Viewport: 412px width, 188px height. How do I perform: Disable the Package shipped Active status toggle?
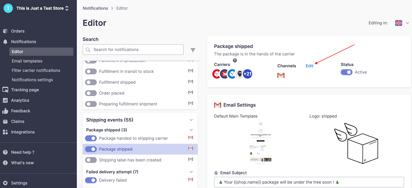(347, 72)
